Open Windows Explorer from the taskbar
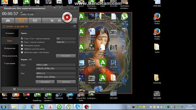 [14, 107]
